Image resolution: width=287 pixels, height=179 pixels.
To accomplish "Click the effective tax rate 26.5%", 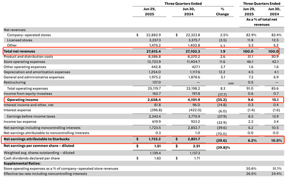I will pyautogui.click(x=251, y=174).
